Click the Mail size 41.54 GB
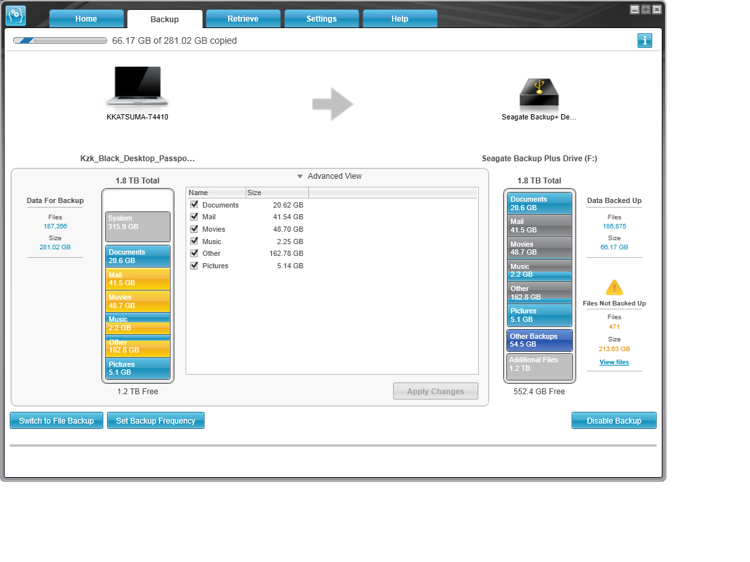The image size is (750, 562). [x=288, y=217]
